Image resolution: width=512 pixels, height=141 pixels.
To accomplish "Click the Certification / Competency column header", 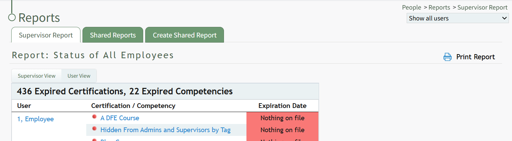I will tap(133, 106).
